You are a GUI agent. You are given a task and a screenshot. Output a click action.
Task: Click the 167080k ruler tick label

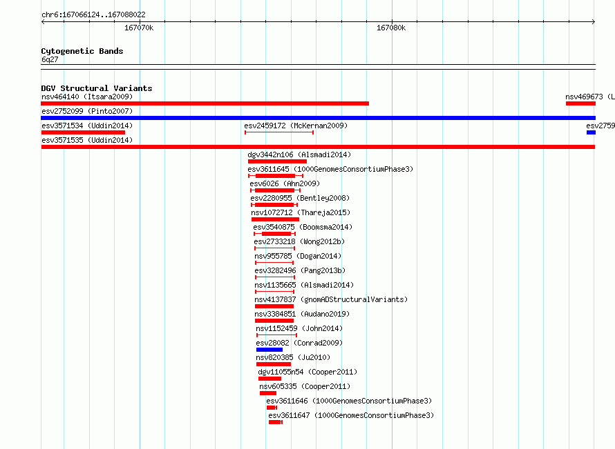click(x=391, y=28)
